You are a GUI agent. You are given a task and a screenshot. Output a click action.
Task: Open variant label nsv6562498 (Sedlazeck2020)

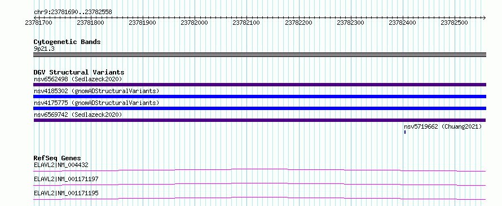coord(78,79)
